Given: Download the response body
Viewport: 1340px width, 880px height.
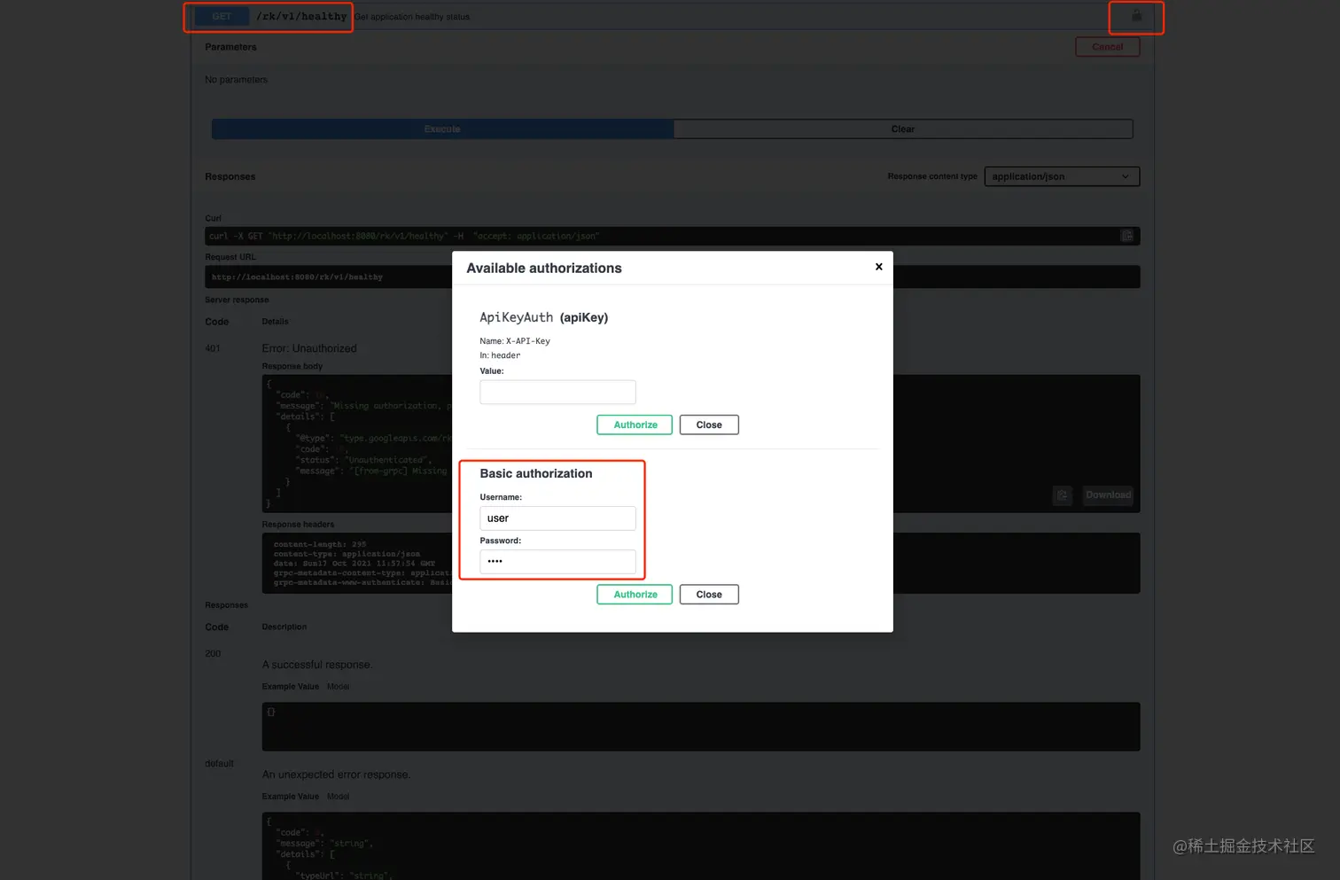Looking at the screenshot, I should [1108, 495].
